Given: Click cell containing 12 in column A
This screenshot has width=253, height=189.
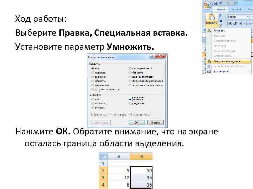Looking at the screenshot, I should click(x=119, y=177).
